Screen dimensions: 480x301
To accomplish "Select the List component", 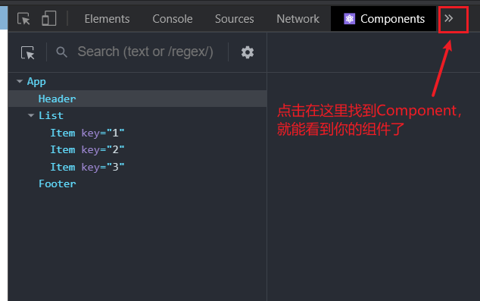I will tap(51, 115).
